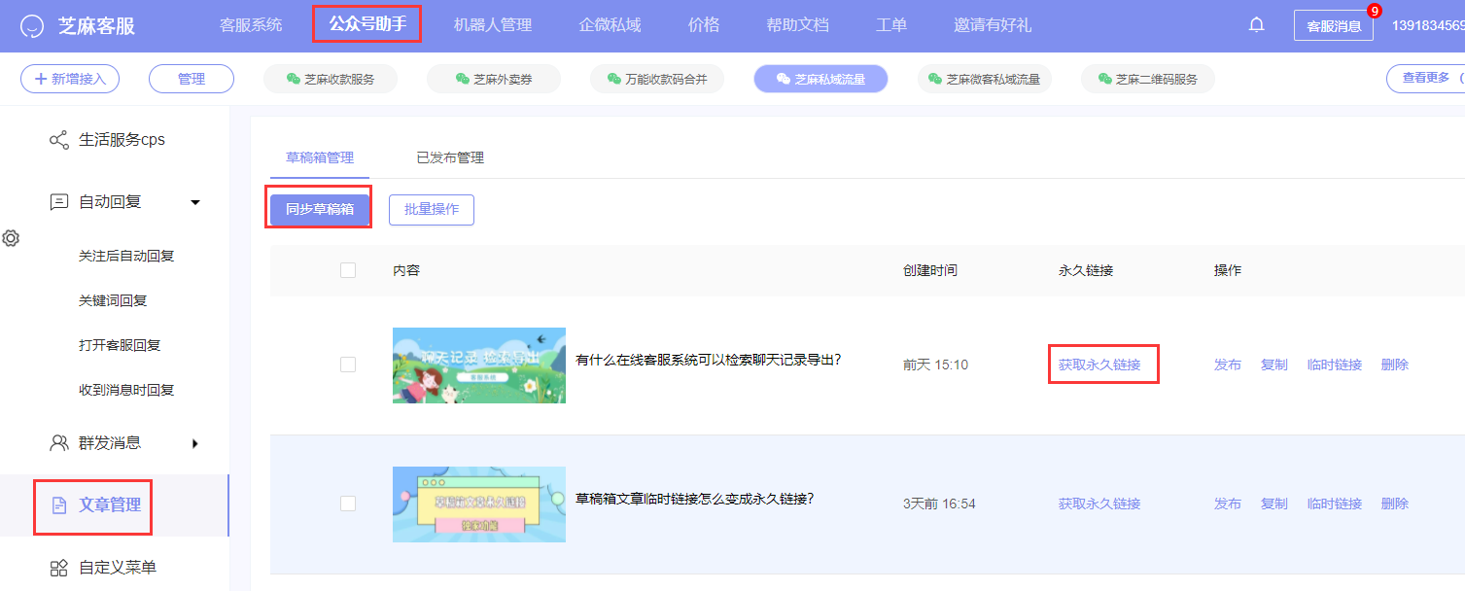The image size is (1465, 591).
Task: Click the 芝麻客服 smiley logo icon
Action: point(32,25)
